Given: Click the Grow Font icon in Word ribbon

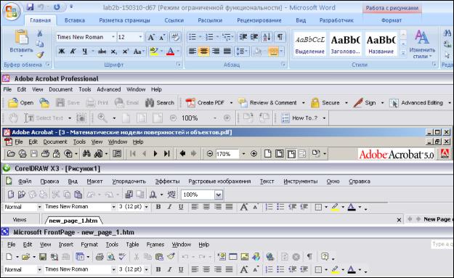Looking at the screenshot, I should click(x=151, y=37).
